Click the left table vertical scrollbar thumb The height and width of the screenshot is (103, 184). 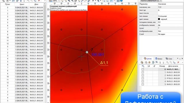pos(45,30)
